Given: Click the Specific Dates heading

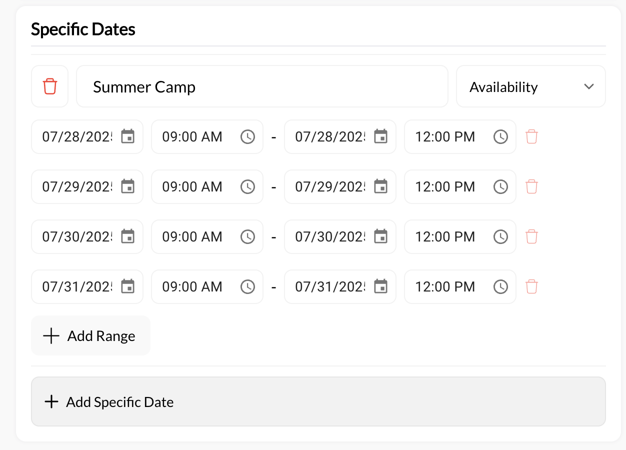Looking at the screenshot, I should pos(83,29).
